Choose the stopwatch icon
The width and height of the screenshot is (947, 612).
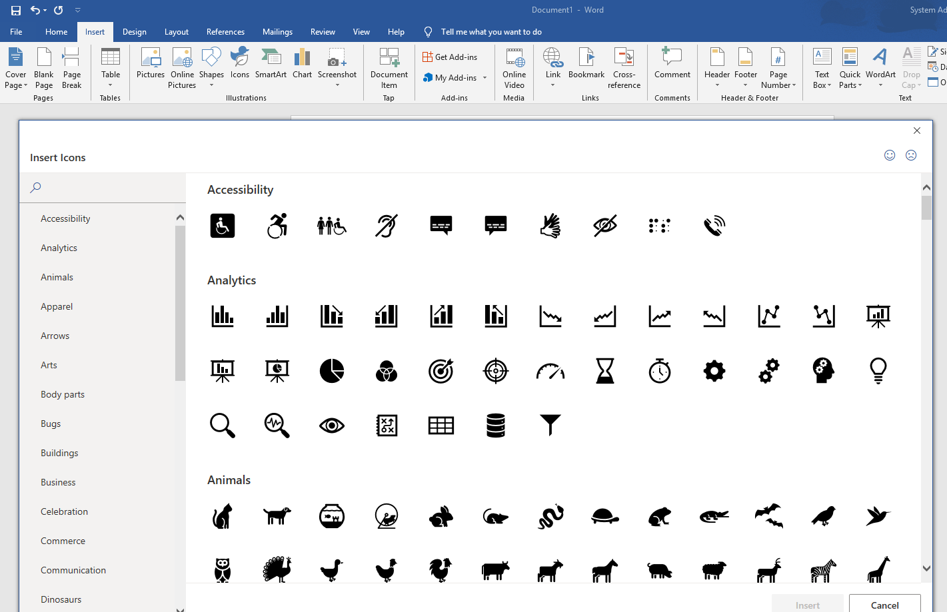coord(660,371)
